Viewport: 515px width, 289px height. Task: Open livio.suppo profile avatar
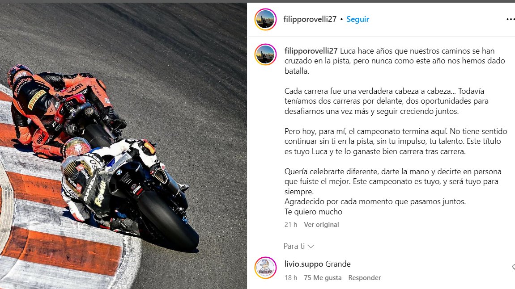click(x=265, y=268)
